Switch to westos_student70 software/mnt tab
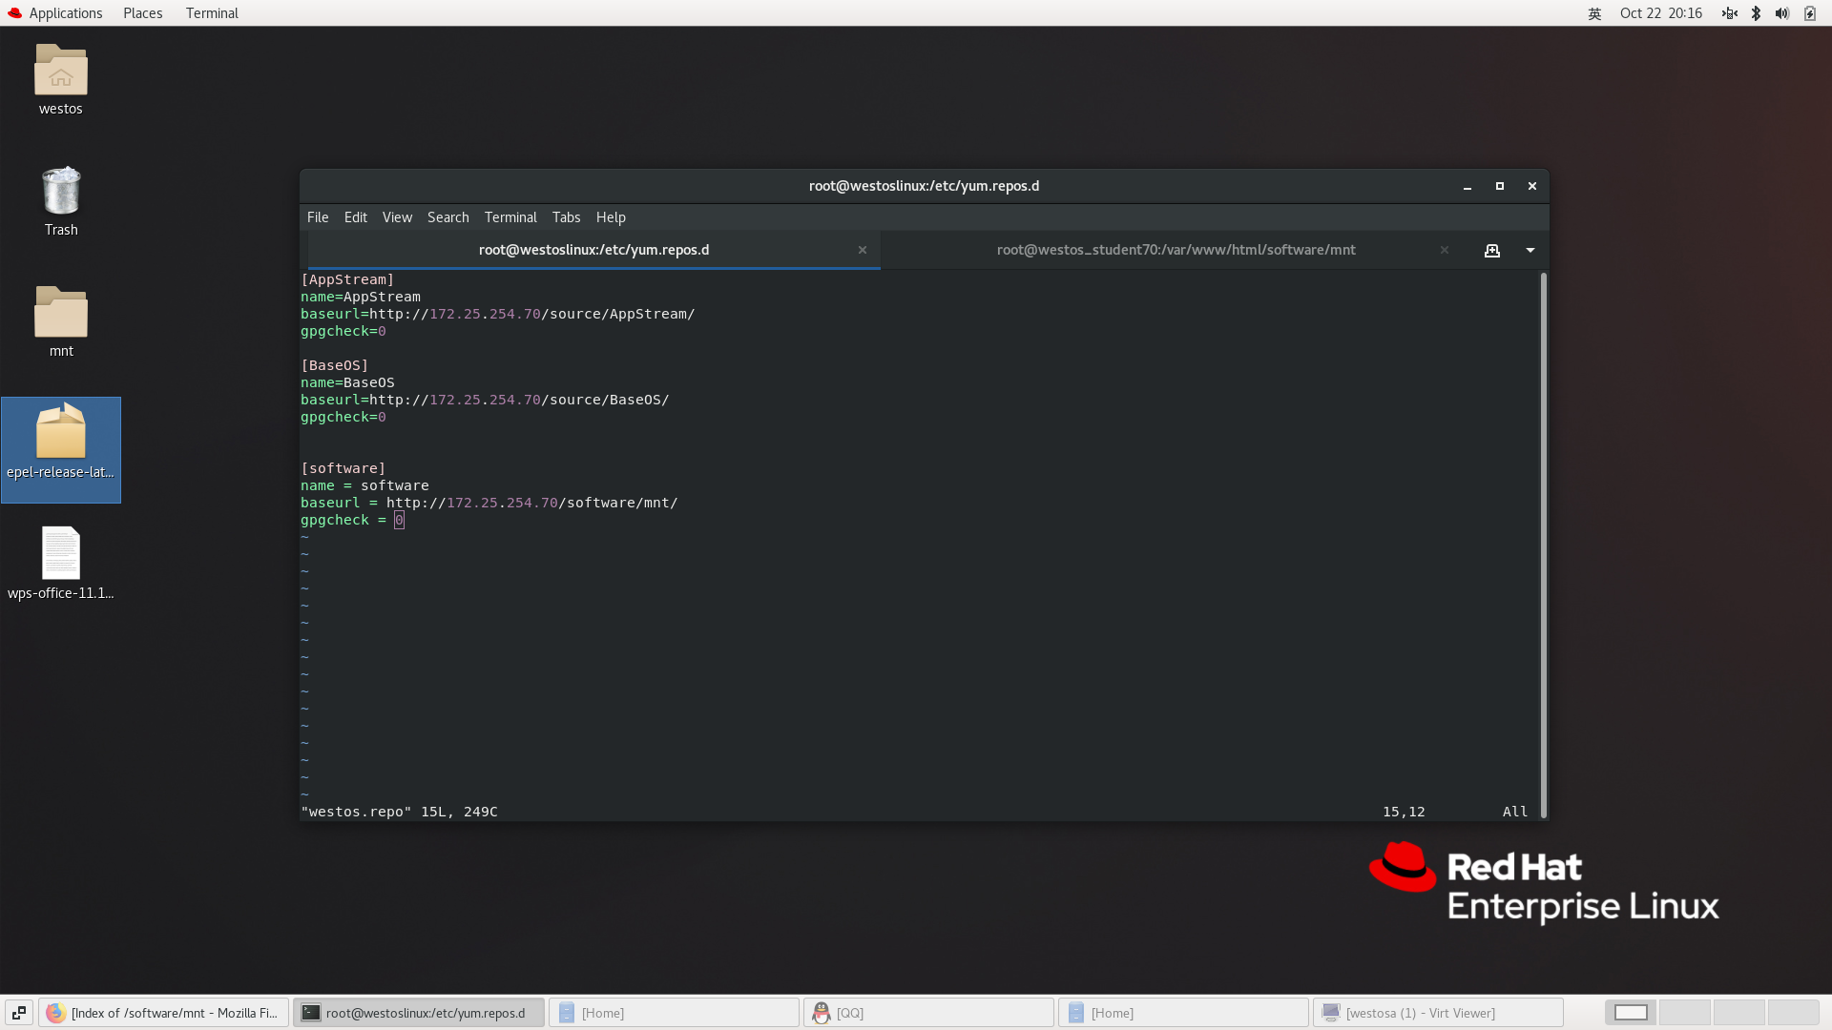This screenshot has width=1832, height=1030. point(1176,250)
